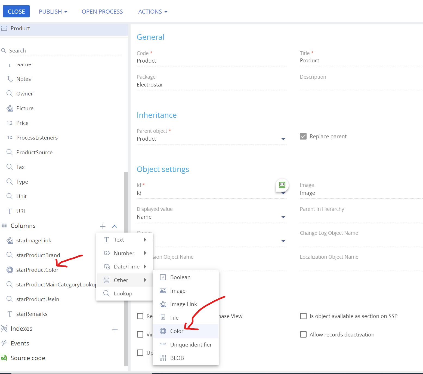Open the Displayed value dropdown
Image resolution: width=423 pixels, height=374 pixels.
[x=283, y=217]
